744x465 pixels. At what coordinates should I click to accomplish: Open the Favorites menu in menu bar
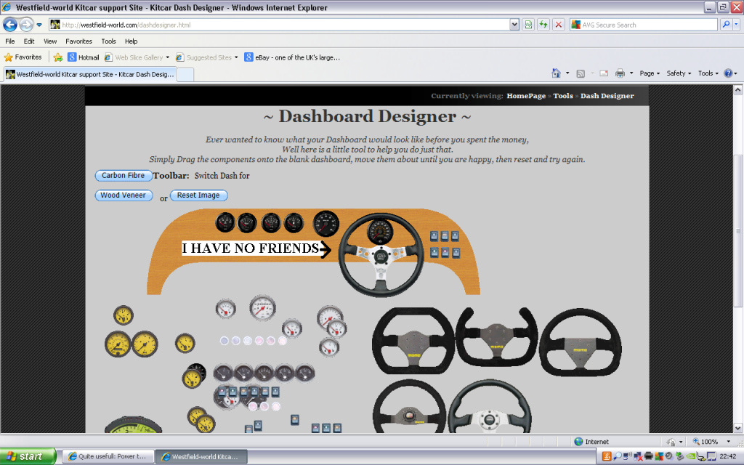click(78, 41)
